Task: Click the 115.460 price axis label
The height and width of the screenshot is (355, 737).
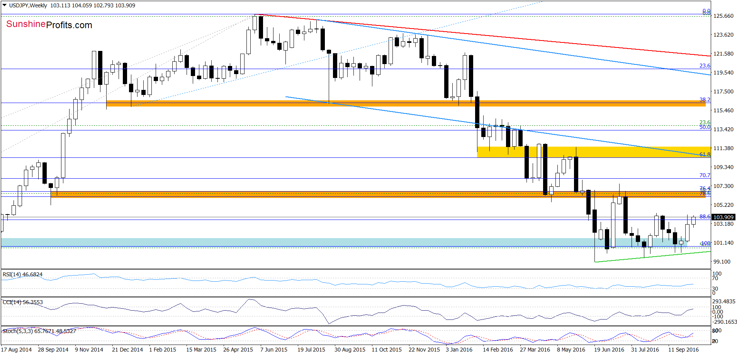Action: pos(723,110)
